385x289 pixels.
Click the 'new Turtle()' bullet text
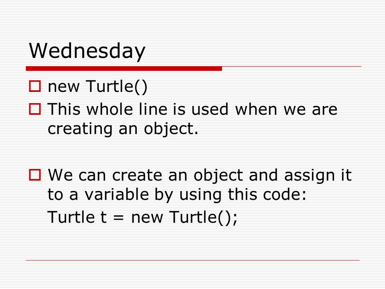97,87
